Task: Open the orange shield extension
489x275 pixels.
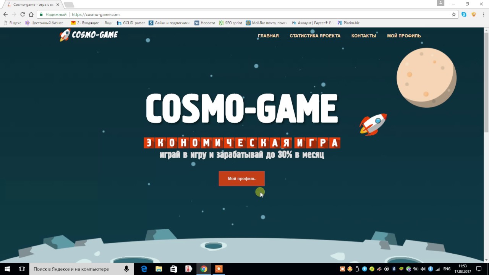Action: [474, 15]
